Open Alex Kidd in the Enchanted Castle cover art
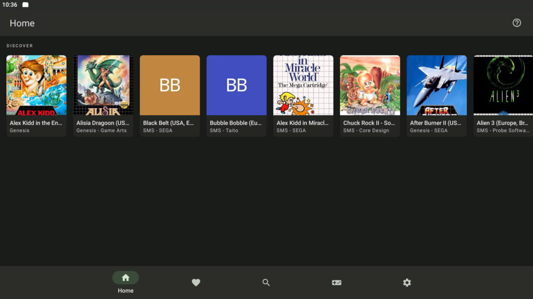The width and height of the screenshot is (533, 299). pos(36,85)
